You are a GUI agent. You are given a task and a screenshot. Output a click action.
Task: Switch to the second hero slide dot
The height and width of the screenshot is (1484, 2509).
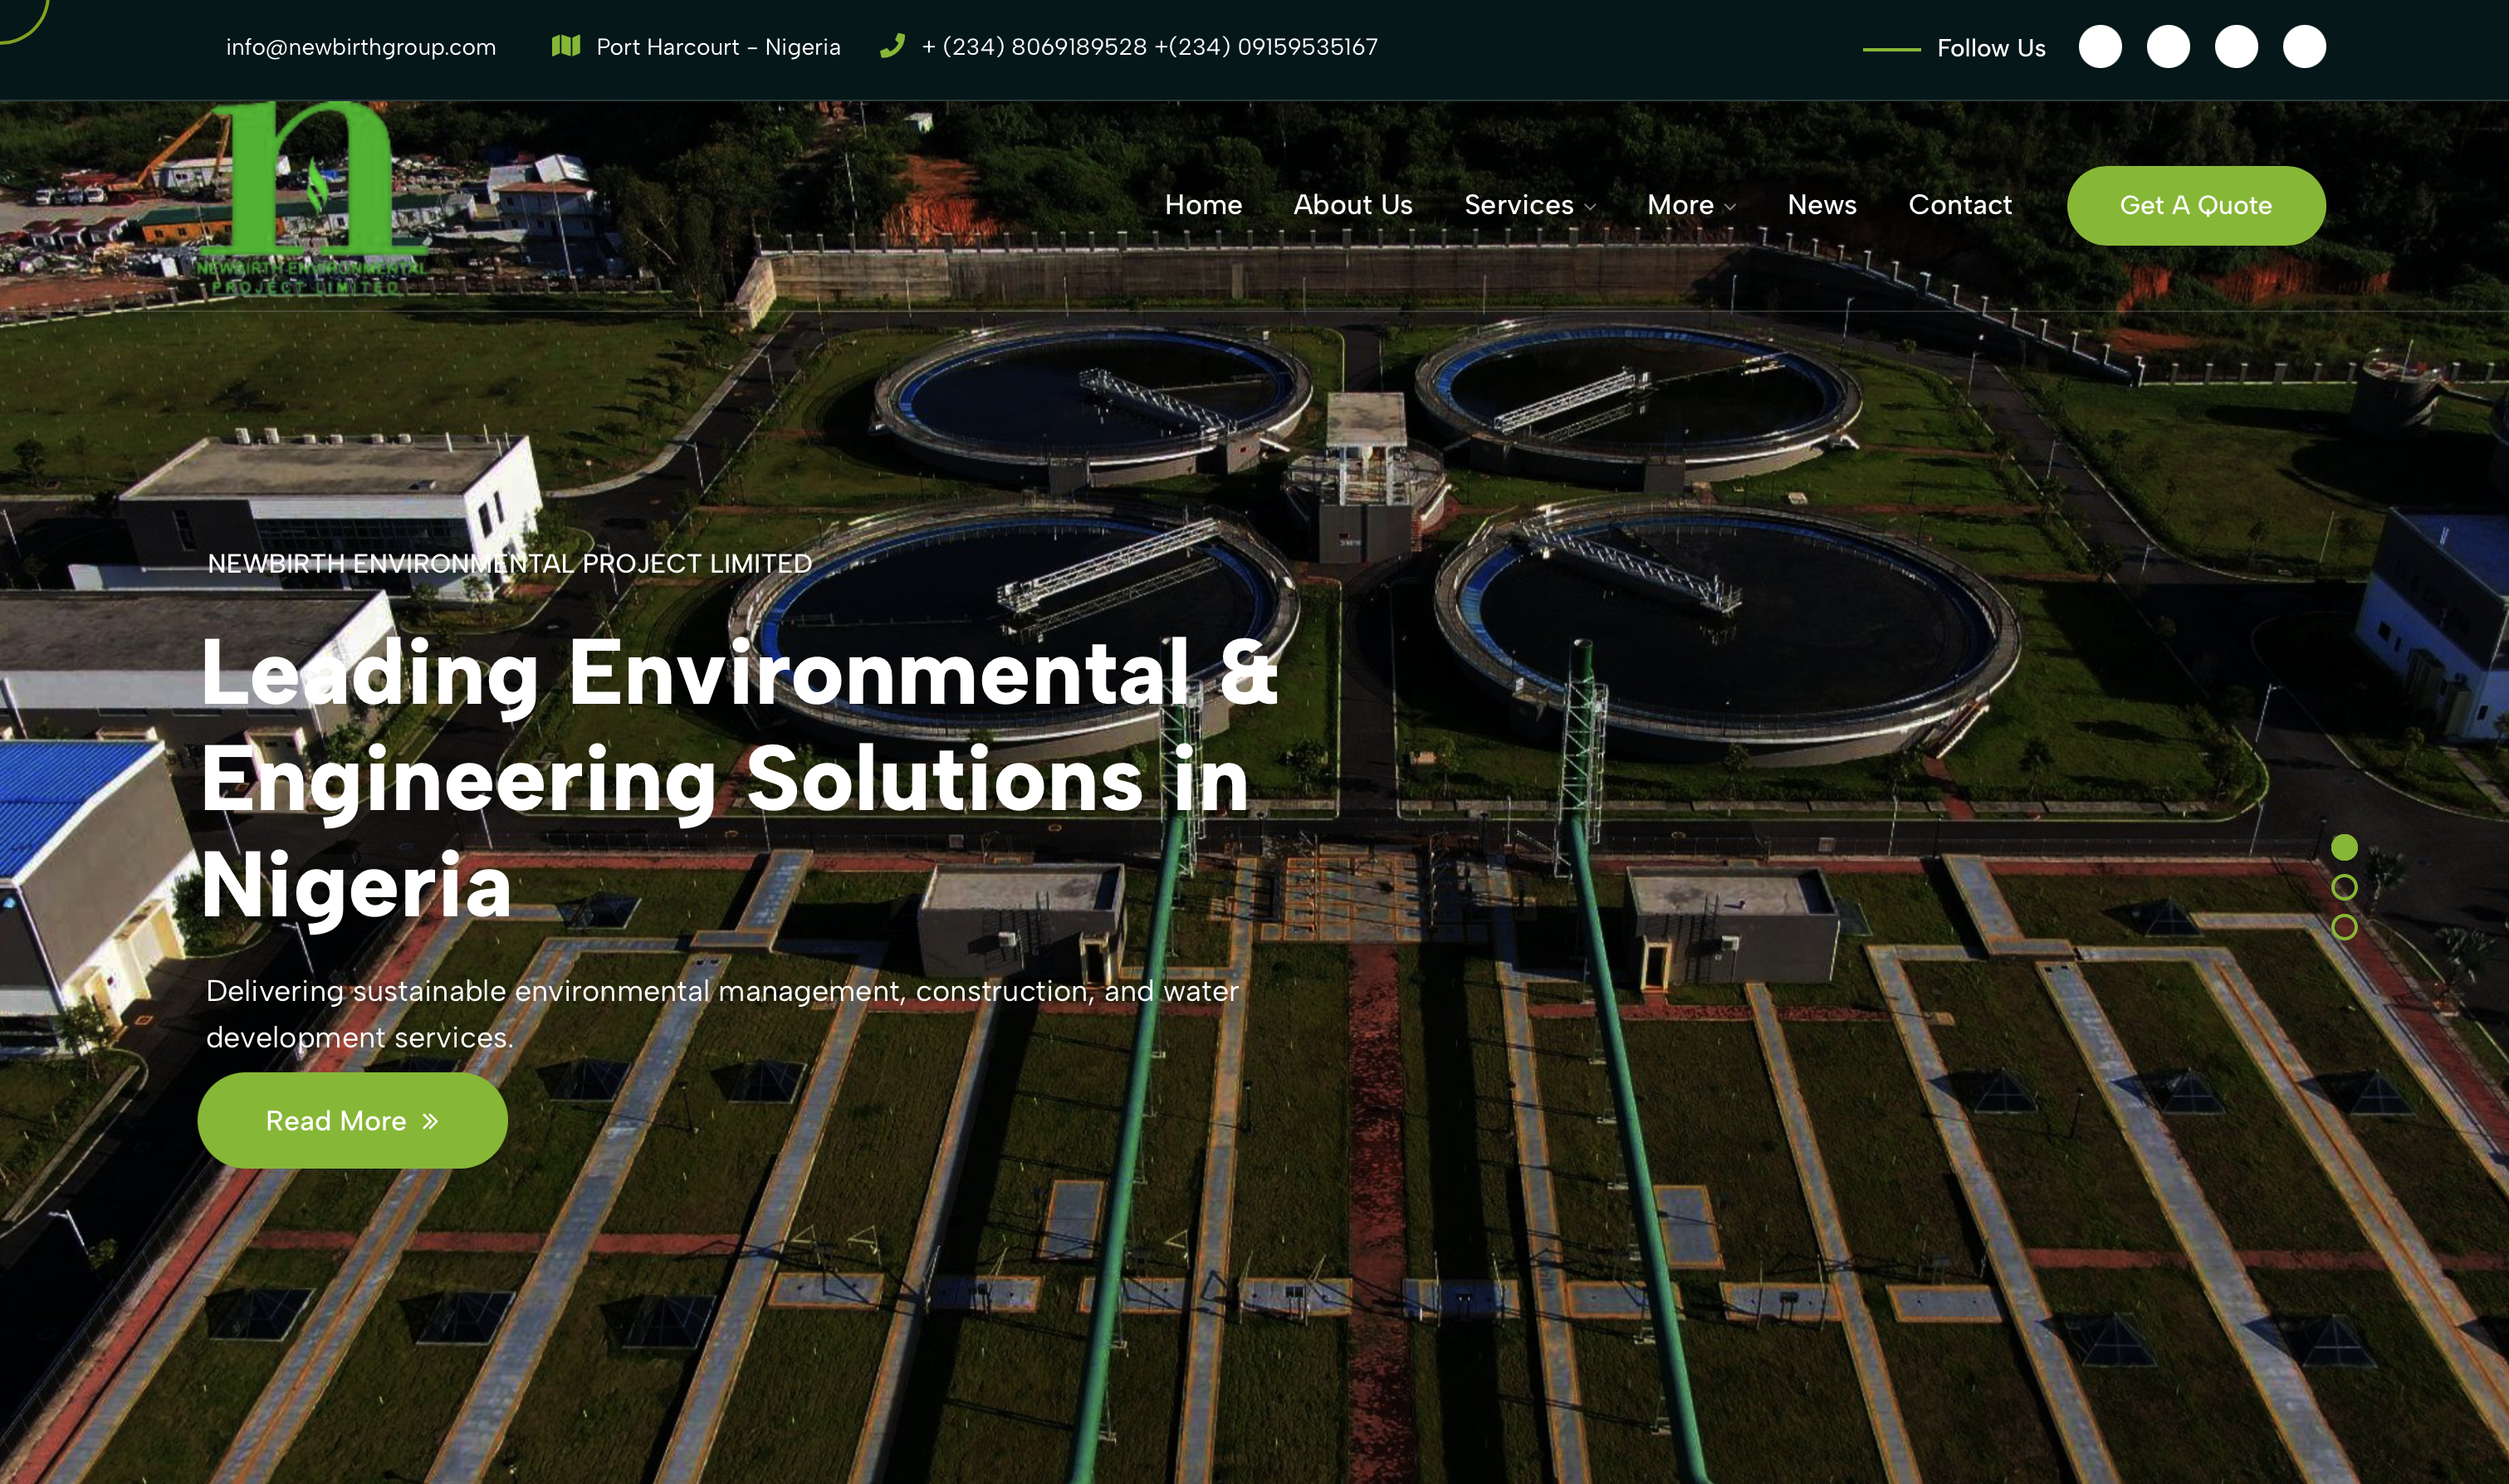2344,887
